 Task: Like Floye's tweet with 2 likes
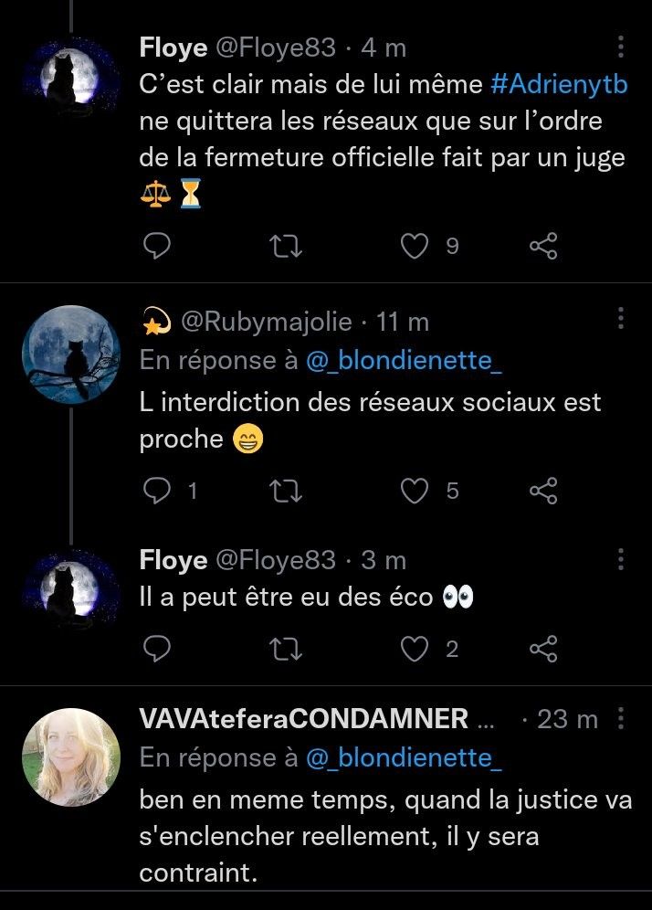point(416,649)
